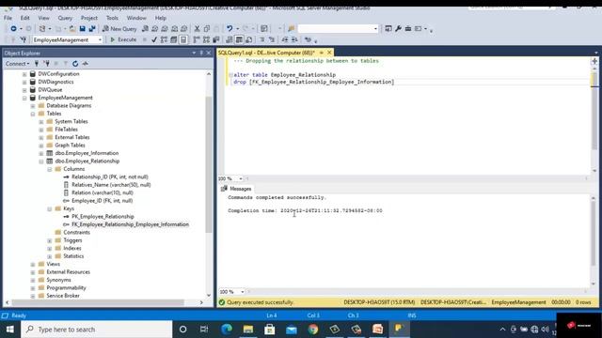
Task: Collapse the Keys folder
Action: (x=50, y=208)
